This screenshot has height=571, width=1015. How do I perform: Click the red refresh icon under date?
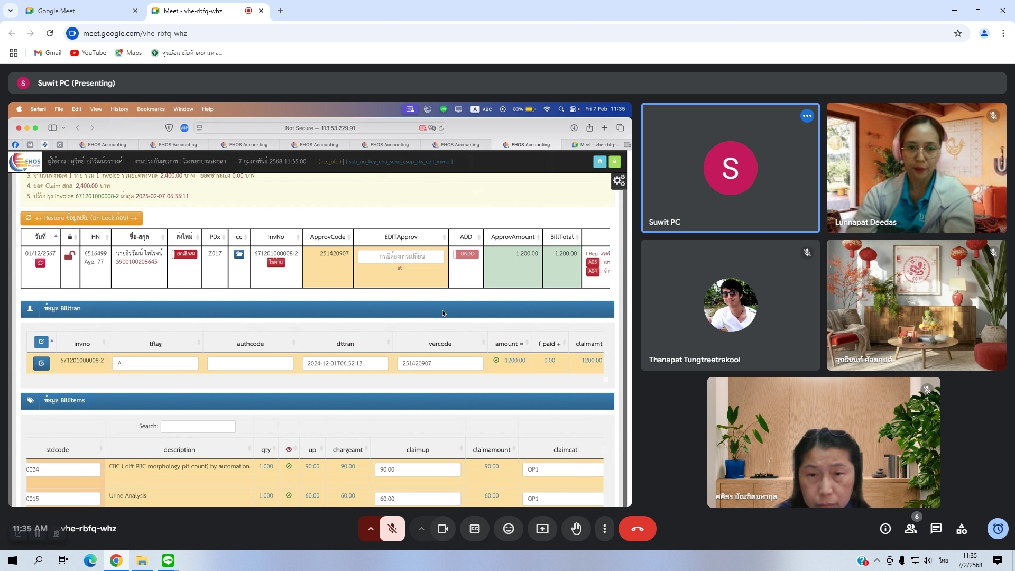tap(40, 263)
